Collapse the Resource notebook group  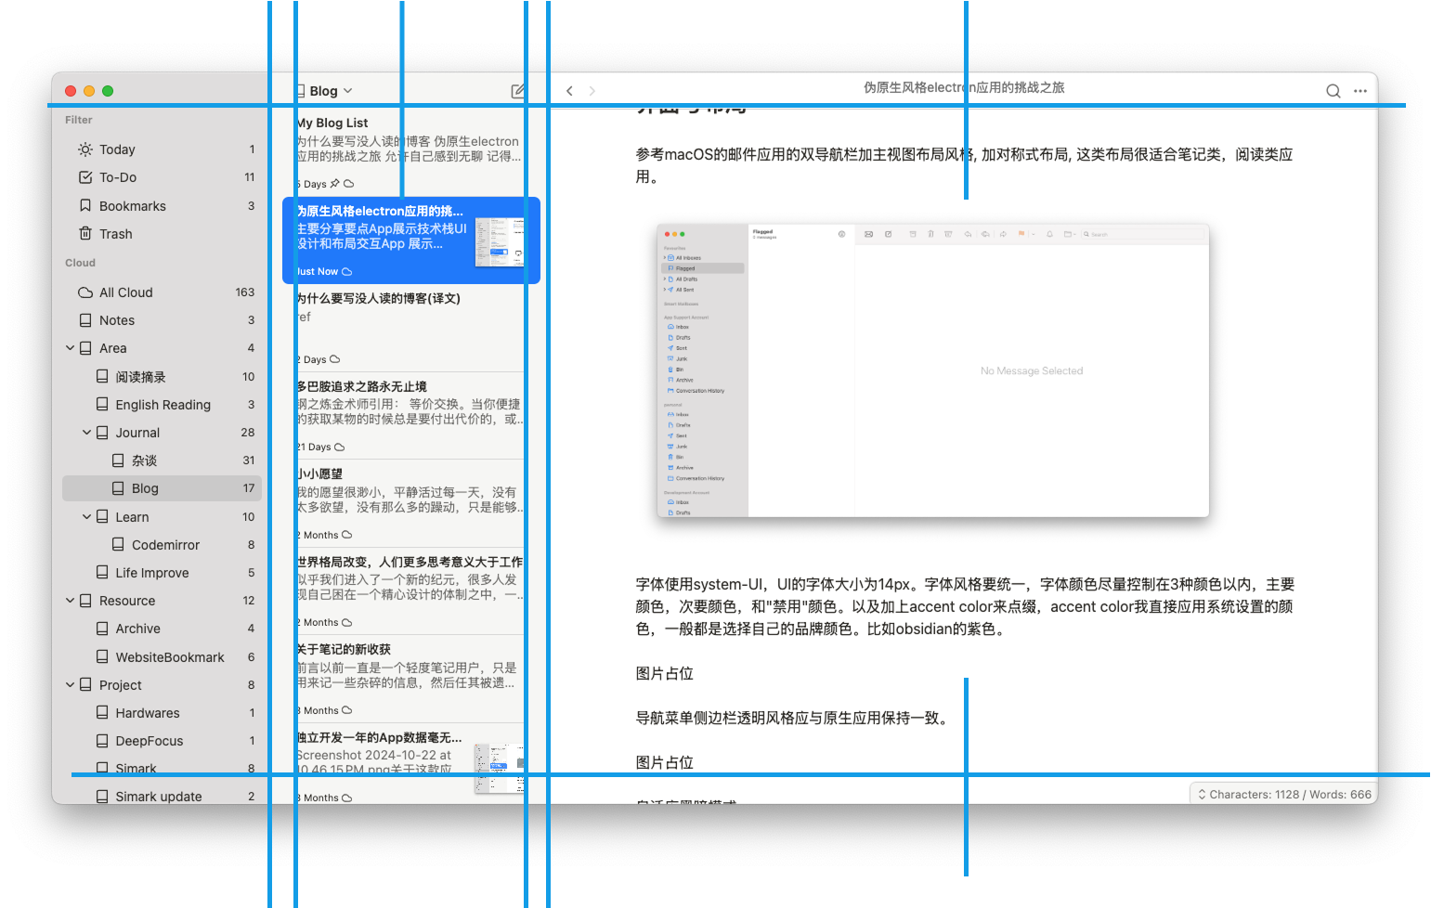pos(70,601)
